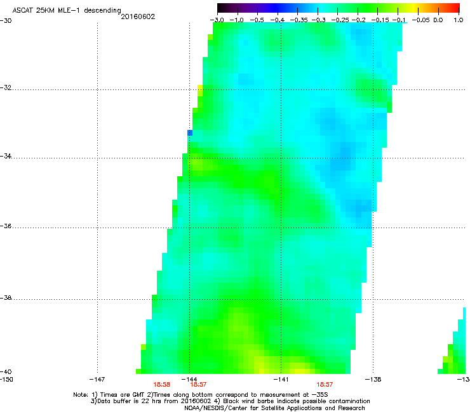This screenshot has width=470, height=412.
Task: Click the note line about Data buffer
Action: pyautogui.click(x=230, y=401)
